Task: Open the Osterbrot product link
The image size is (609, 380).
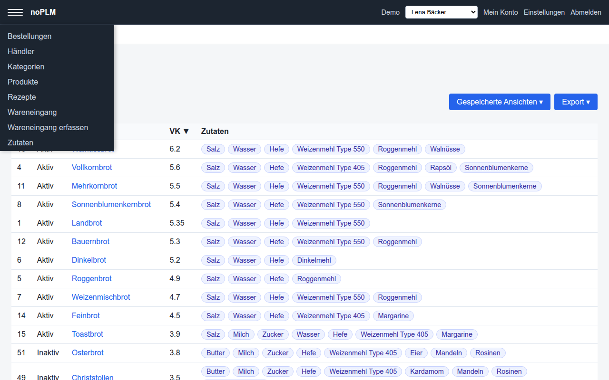Action: click(88, 353)
